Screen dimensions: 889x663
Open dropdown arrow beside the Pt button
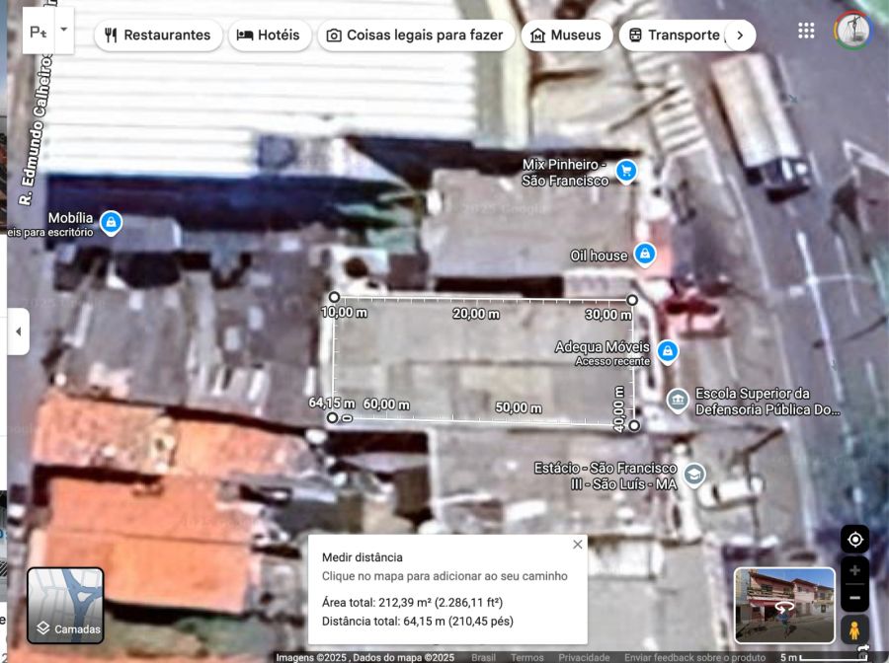pyautogui.click(x=64, y=30)
